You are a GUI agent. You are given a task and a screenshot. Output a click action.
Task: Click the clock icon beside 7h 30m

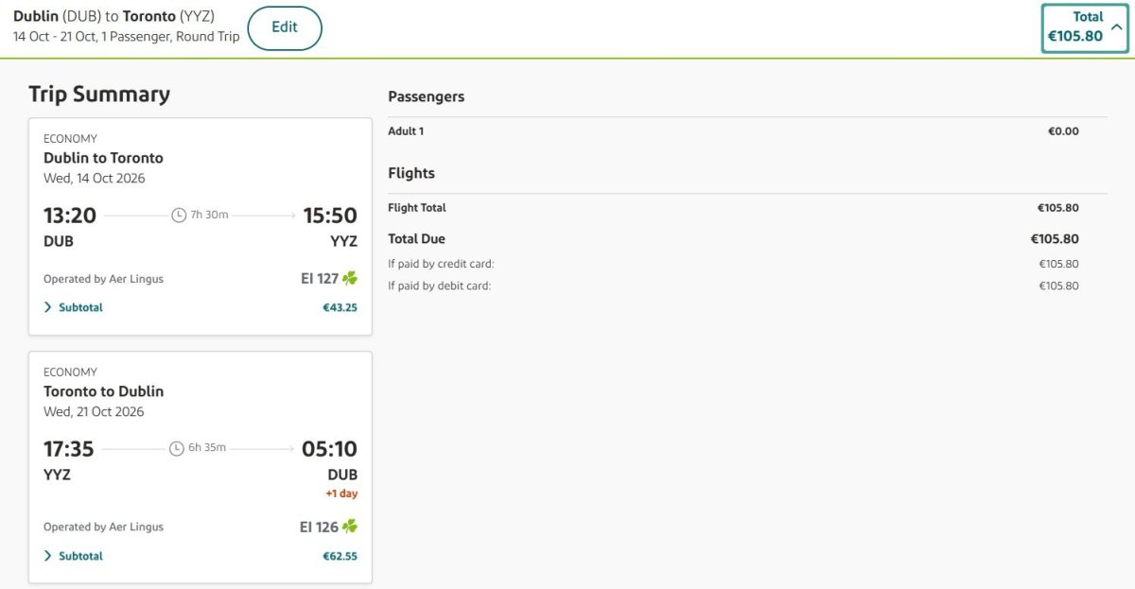click(179, 216)
